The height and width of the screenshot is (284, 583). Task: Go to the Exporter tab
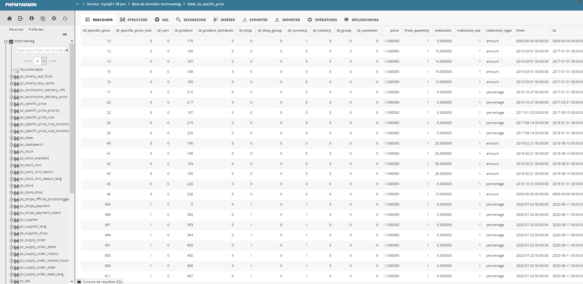(x=255, y=20)
